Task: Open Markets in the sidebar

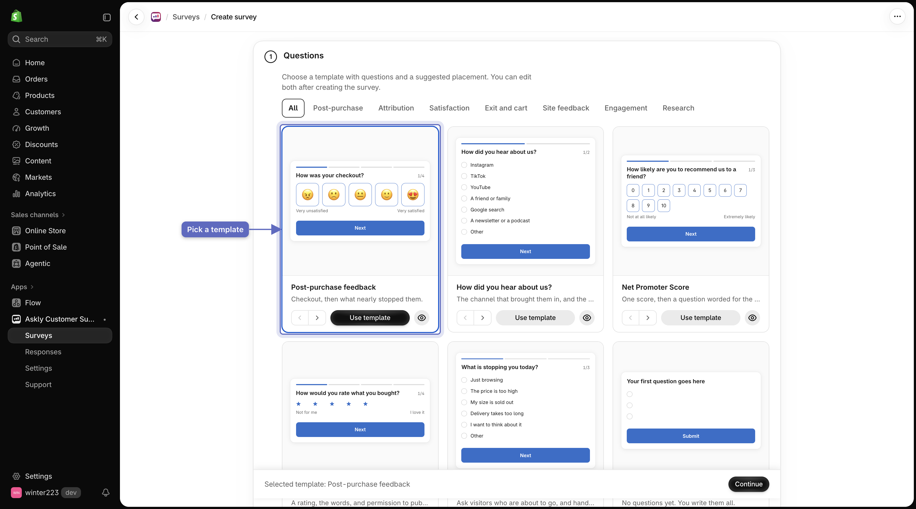Action: 60,177
